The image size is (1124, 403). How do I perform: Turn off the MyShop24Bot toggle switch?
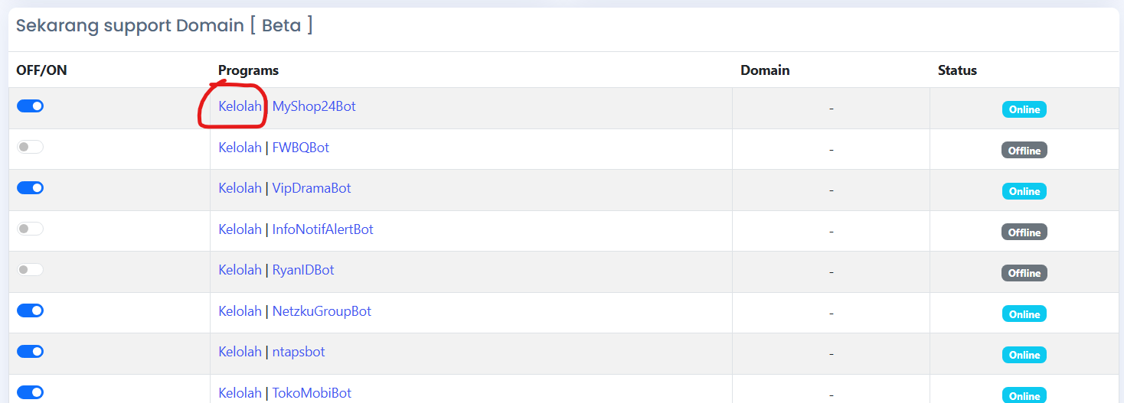point(30,106)
